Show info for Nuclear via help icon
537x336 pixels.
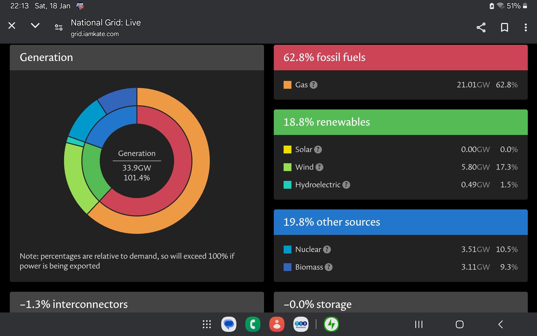(x=327, y=249)
